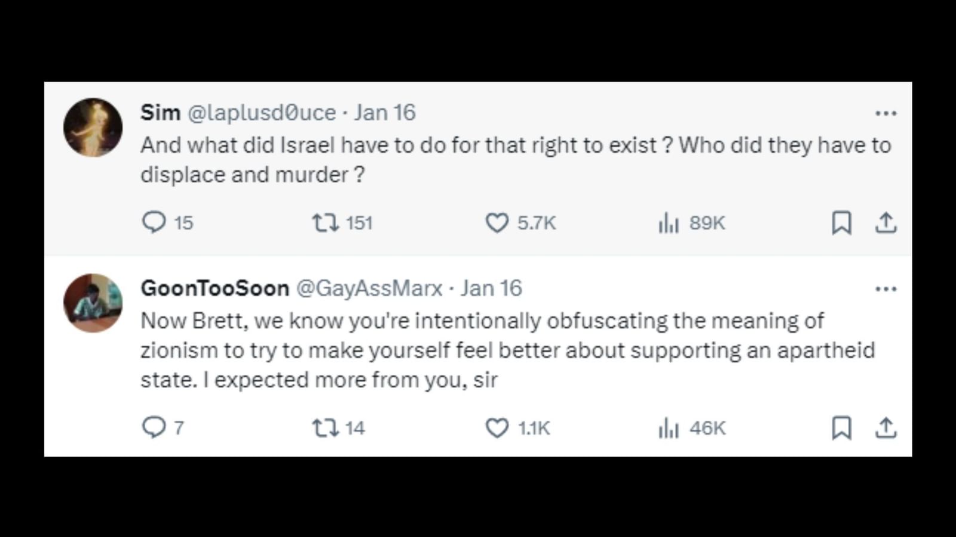This screenshot has width=956, height=537.
Task: Share GoonTooSoon's tweet
Action: (885, 428)
